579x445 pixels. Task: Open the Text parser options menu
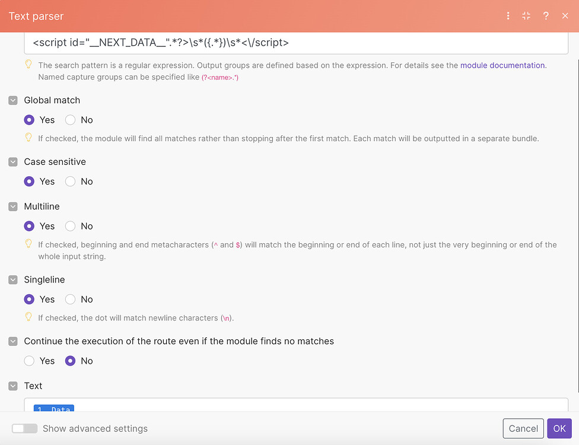508,16
